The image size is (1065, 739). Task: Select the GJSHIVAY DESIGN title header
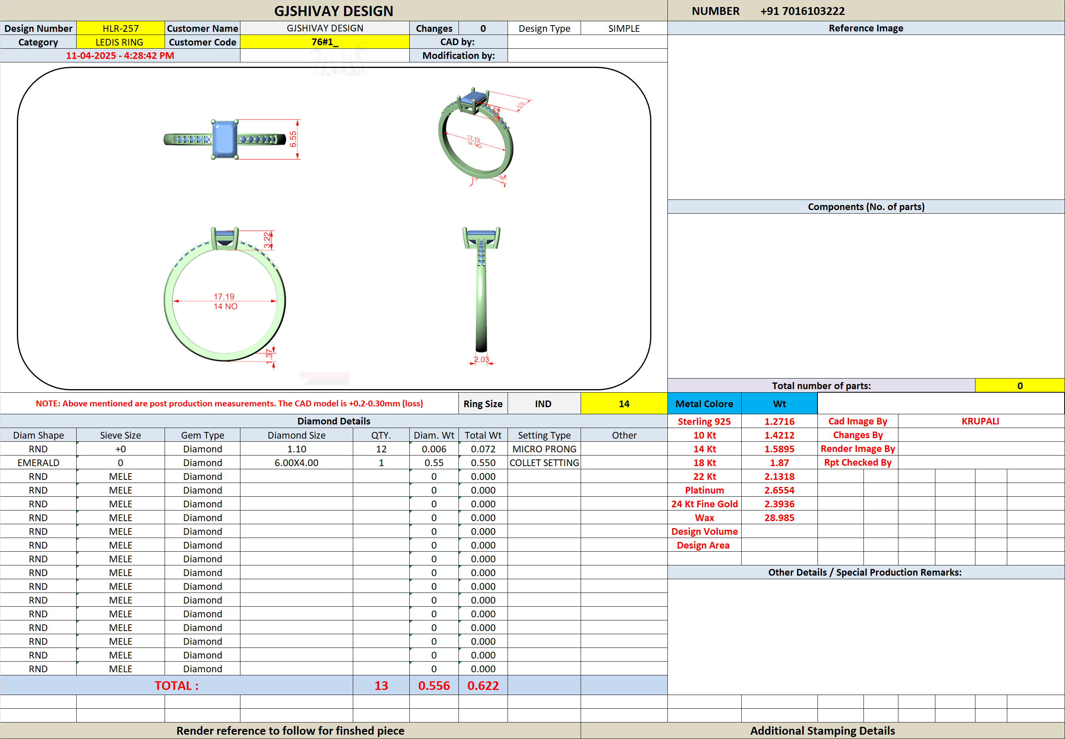[x=334, y=11]
